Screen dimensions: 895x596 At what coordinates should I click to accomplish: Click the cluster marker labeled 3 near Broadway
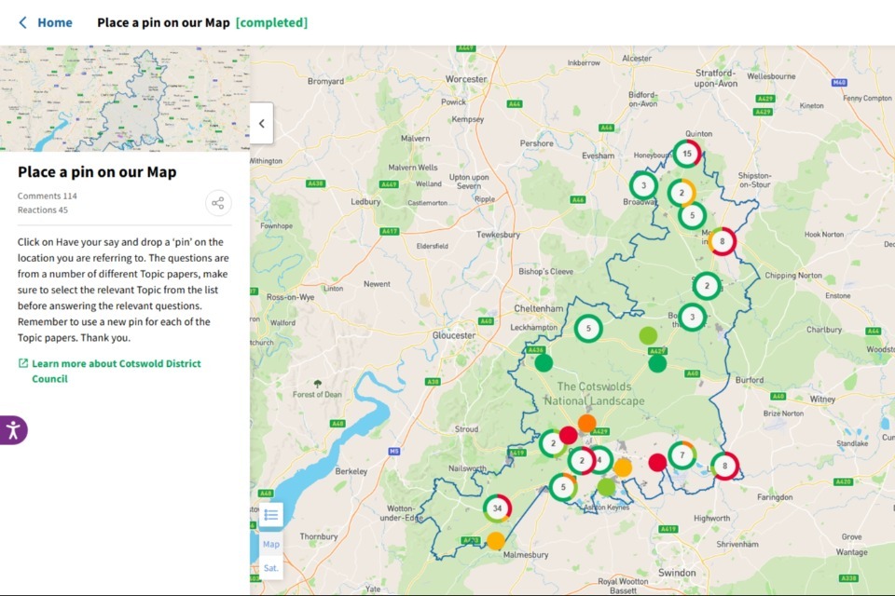tap(643, 185)
